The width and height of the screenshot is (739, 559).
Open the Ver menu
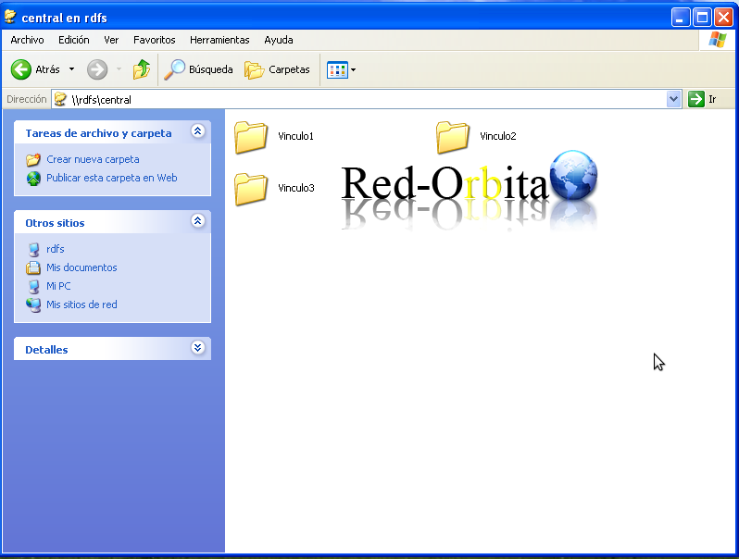111,40
